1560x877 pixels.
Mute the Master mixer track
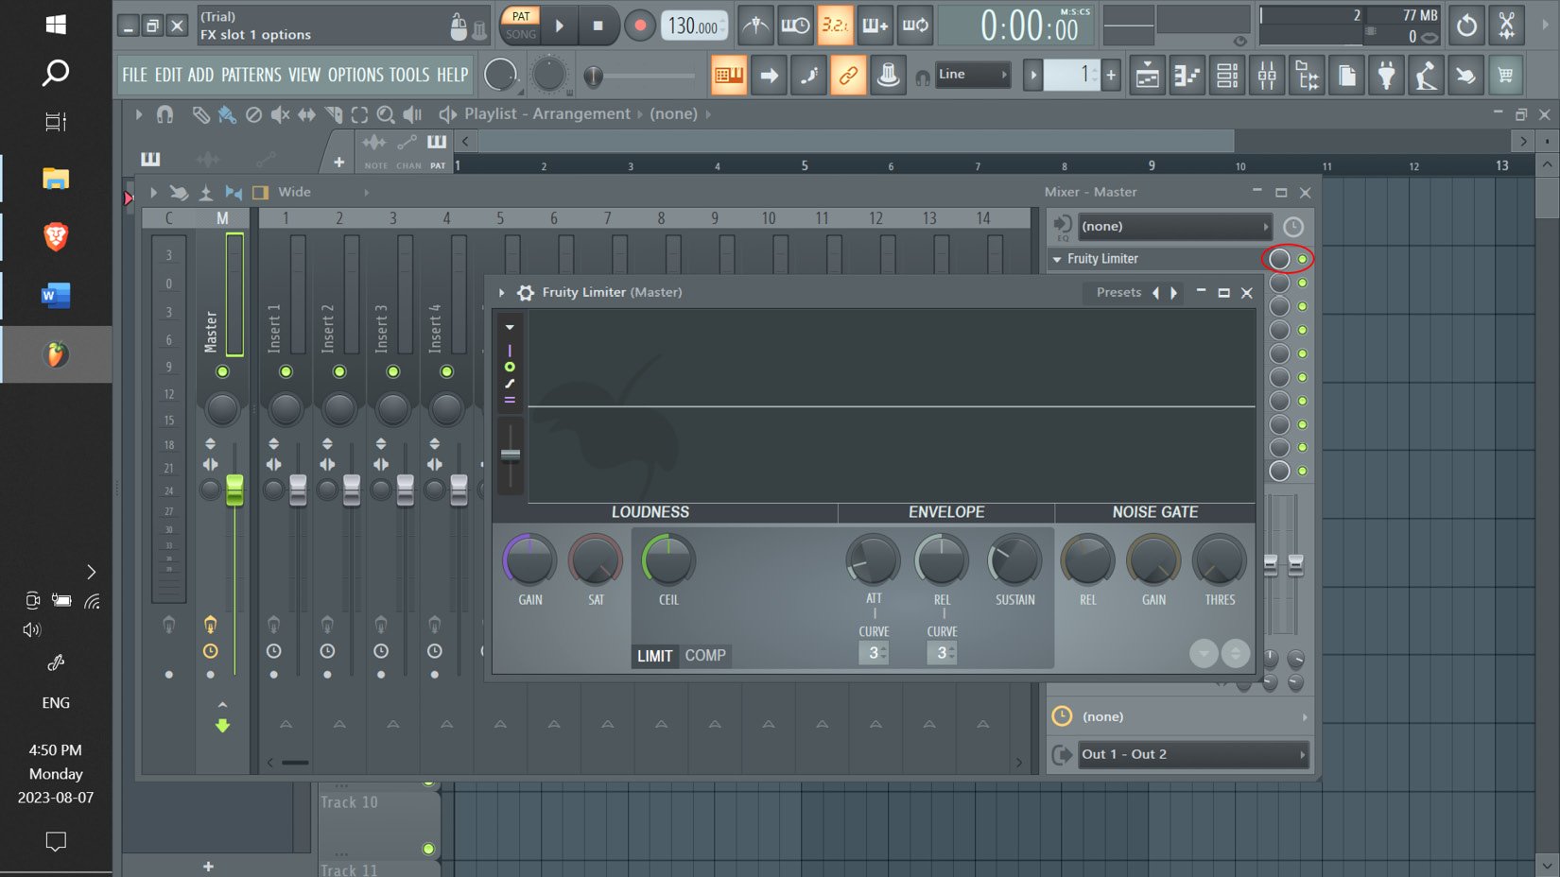pyautogui.click(x=222, y=371)
